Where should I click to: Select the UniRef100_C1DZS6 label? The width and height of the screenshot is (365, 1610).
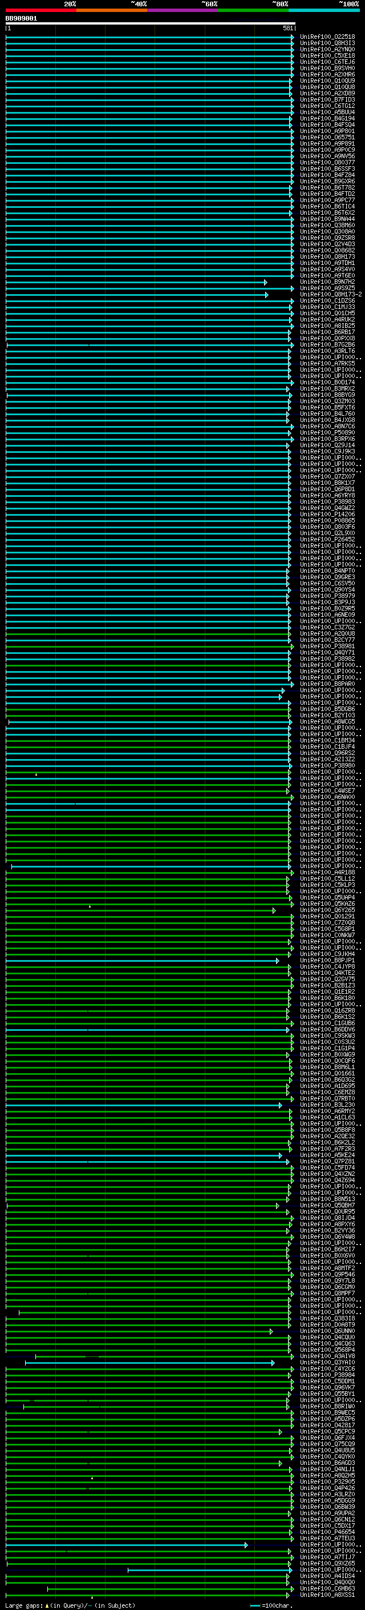coord(327,300)
